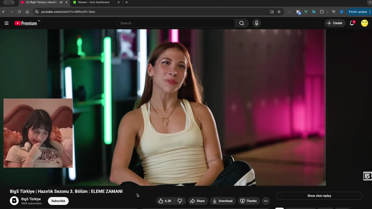Screen dimensions: 372x209
Task: Bookmark this page with star icon
Action: (279, 12)
